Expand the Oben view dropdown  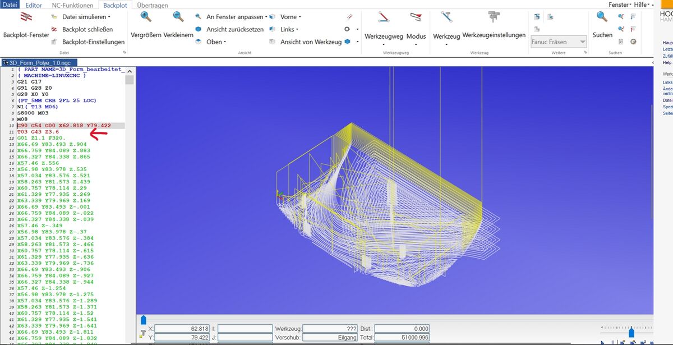pos(216,42)
